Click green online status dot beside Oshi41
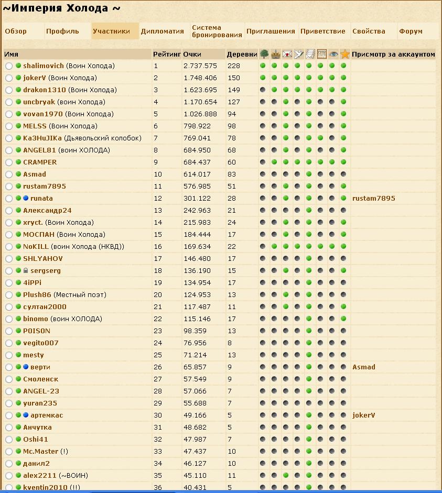This screenshot has height=493, width=442. [x=18, y=439]
